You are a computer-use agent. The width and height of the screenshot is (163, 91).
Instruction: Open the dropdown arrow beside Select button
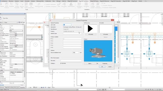tap(97, 63)
